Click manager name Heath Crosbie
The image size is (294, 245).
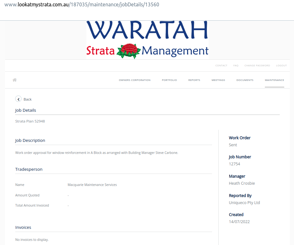(242, 183)
